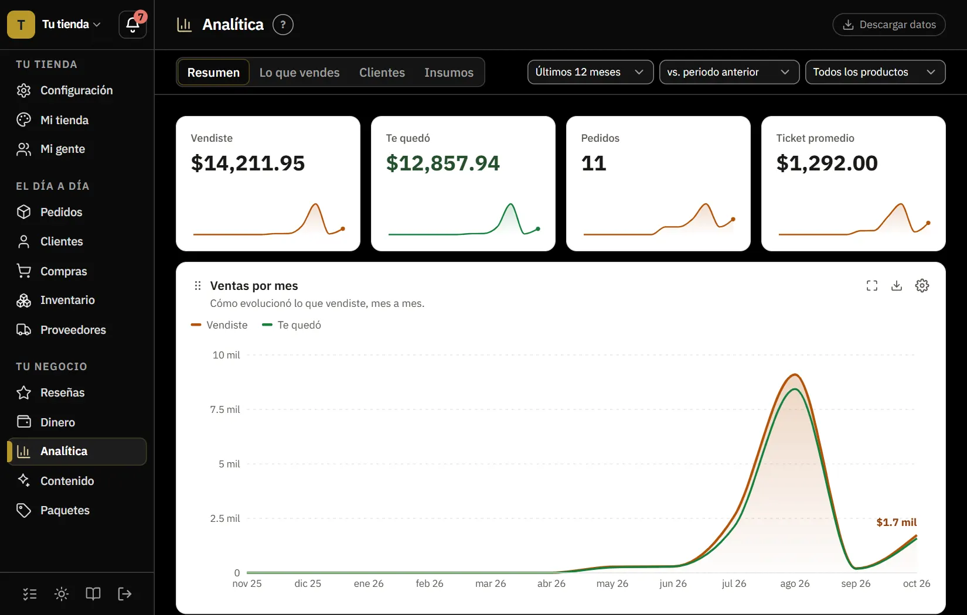Screen dimensions: 967x615
Task: Open Pedidos in the sidebar
Action: coord(77,212)
